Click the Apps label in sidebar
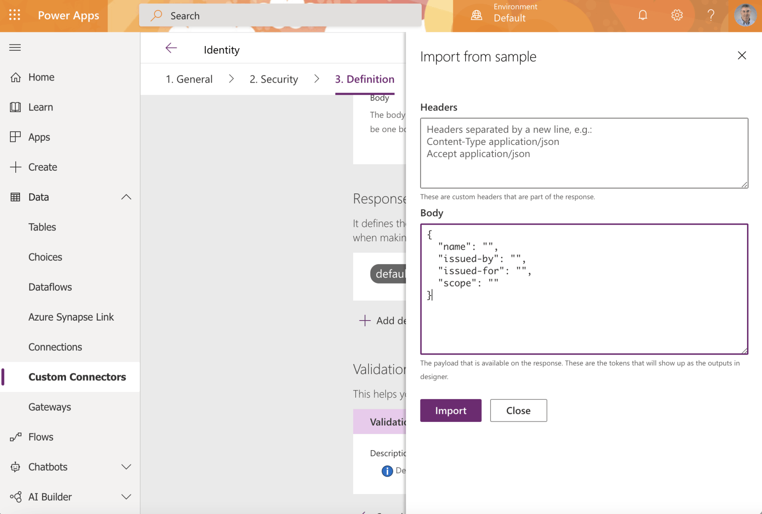The width and height of the screenshot is (762, 514). [39, 137]
